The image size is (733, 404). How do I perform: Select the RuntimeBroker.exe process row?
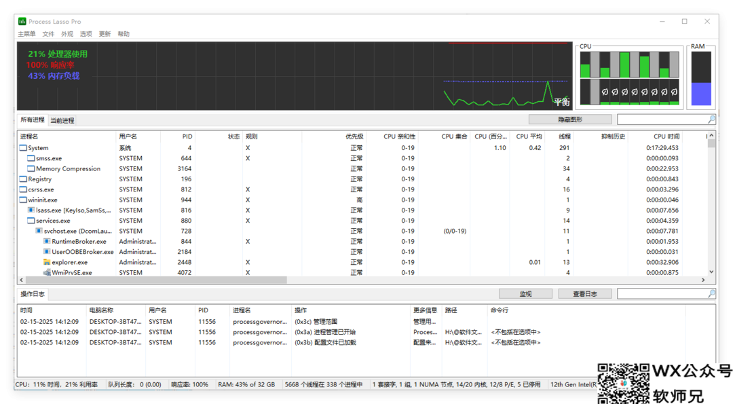[x=362, y=241]
